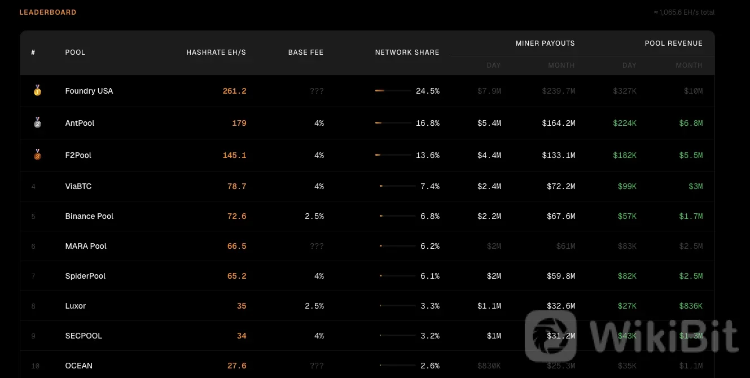The image size is (750, 378).
Task: Click monthly payout $164.2M
Action: pos(559,123)
